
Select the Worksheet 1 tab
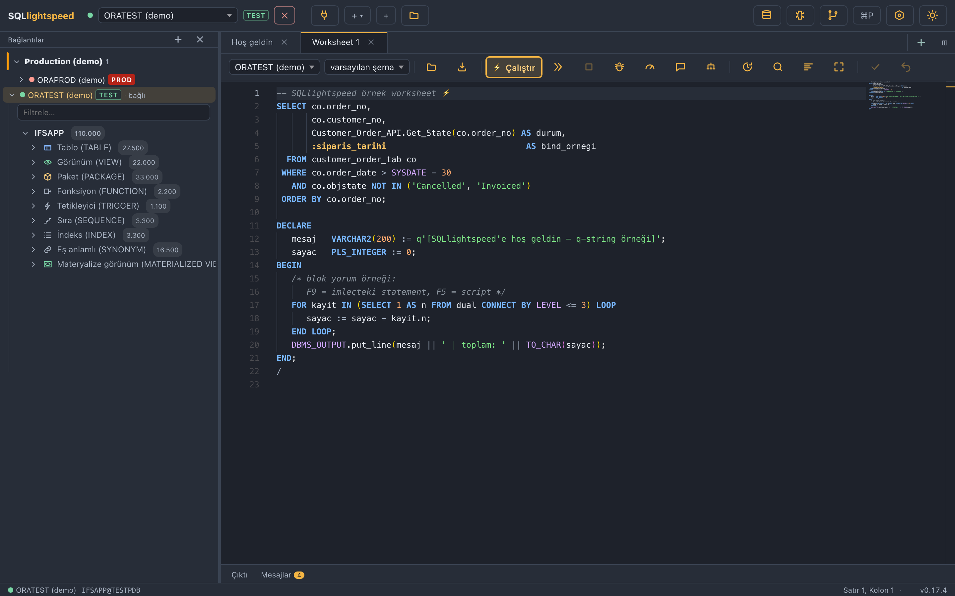click(336, 42)
